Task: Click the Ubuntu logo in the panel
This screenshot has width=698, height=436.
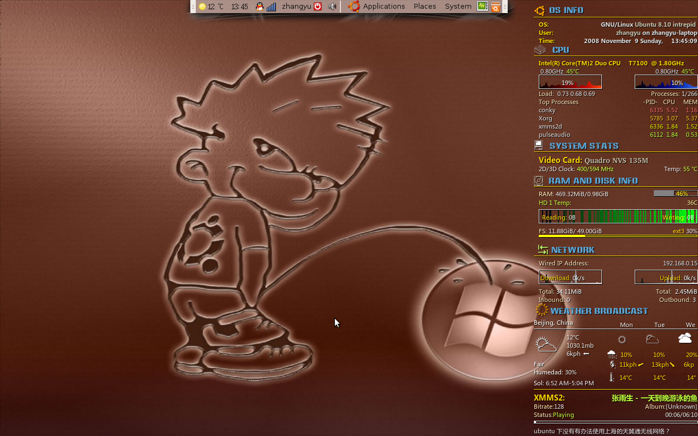Action: click(x=354, y=7)
